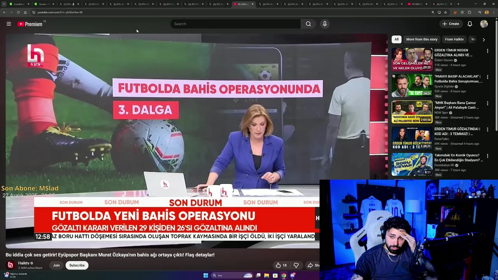The height and width of the screenshot is (280, 498).
Task: Play MHK Başkanı Bana Çamur thumbnail
Action: click(x=412, y=112)
